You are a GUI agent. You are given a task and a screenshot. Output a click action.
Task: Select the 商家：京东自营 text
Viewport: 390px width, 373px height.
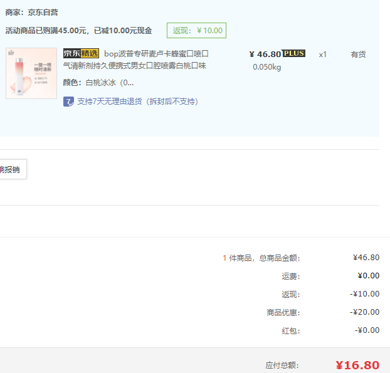31,13
